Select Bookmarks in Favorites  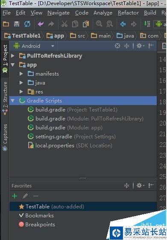click(x=36, y=216)
